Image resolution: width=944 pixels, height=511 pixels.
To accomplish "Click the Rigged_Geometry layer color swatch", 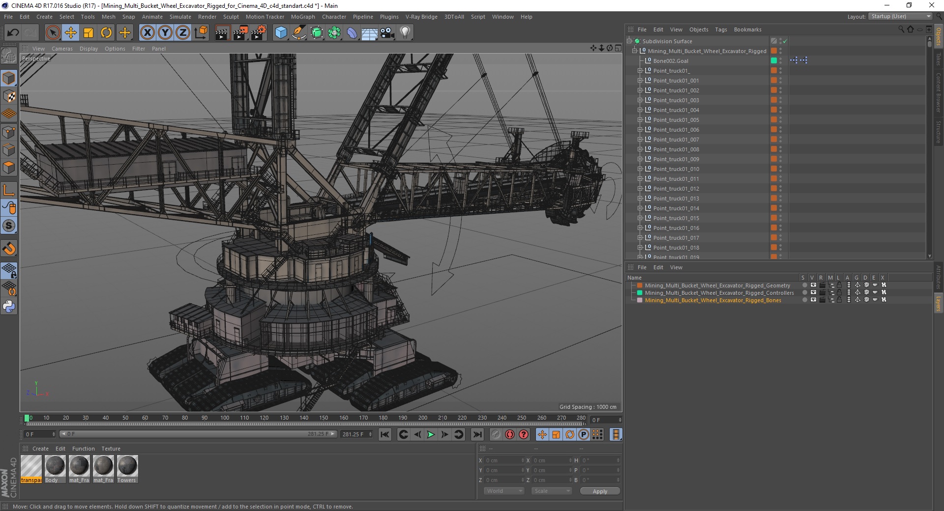I will (640, 285).
